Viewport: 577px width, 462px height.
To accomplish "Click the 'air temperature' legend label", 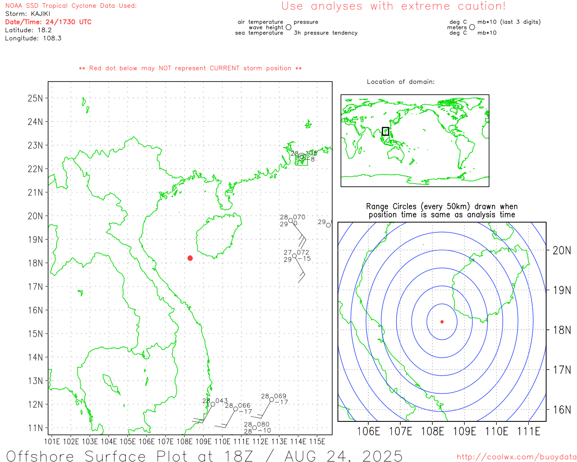I will (261, 22).
